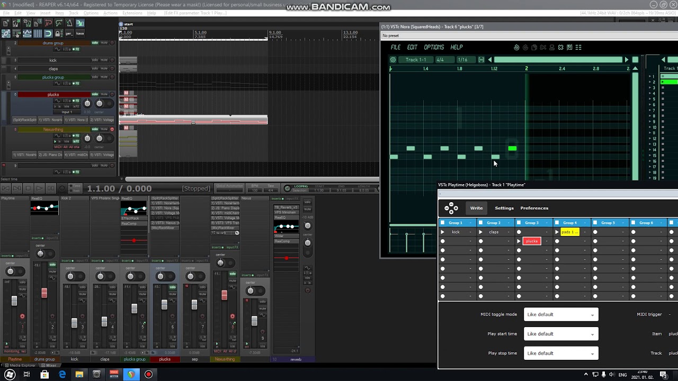Click the fit-width icon next to 1/16

coord(481,60)
